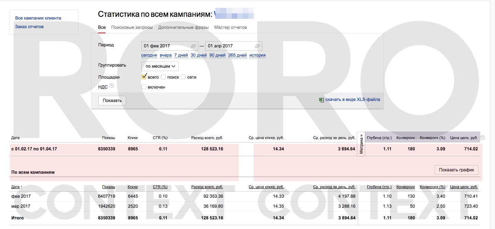Click March clicks value 2520
The image size is (495, 229).
click(x=133, y=206)
